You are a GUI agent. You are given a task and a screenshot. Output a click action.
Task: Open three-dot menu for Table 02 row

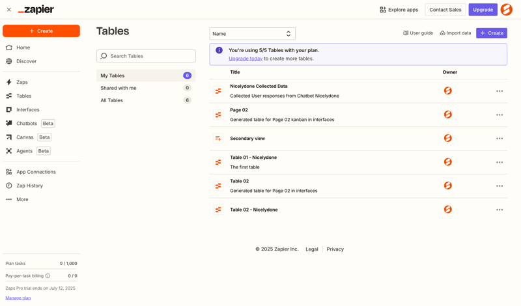tap(500, 186)
